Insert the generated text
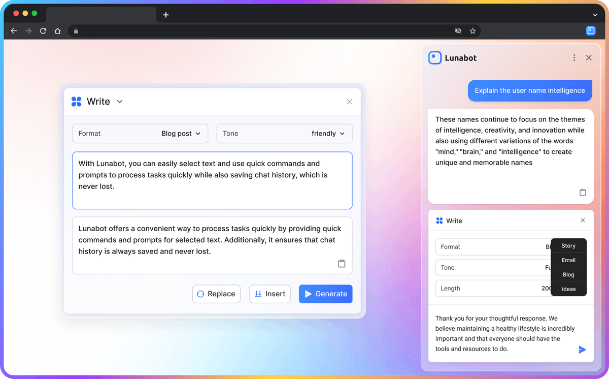 tap(269, 294)
